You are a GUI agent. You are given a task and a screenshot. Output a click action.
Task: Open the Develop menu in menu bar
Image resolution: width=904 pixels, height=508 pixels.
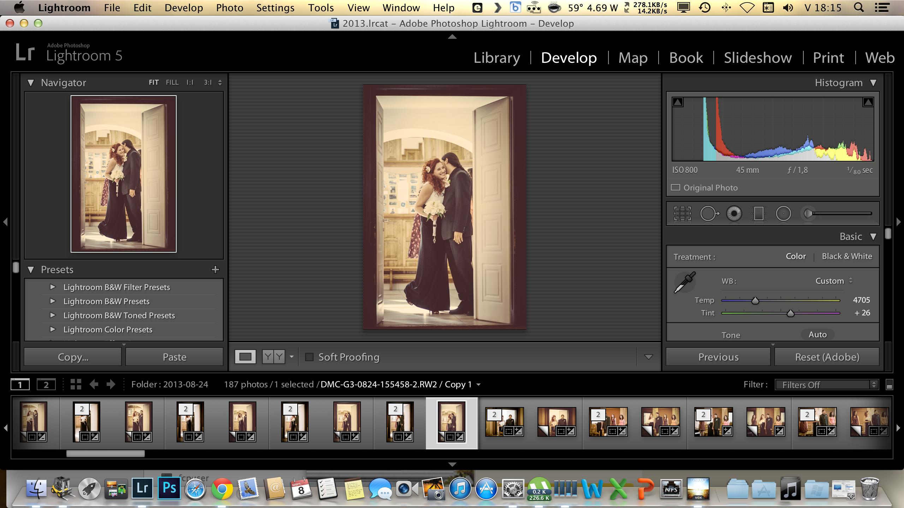(184, 7)
